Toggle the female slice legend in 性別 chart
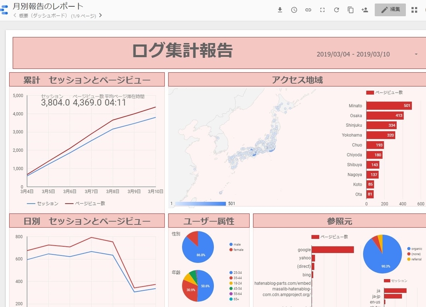 (x=237, y=250)
